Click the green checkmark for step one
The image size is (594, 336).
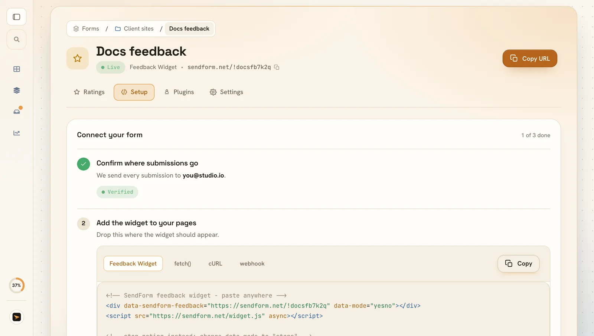tap(84, 164)
